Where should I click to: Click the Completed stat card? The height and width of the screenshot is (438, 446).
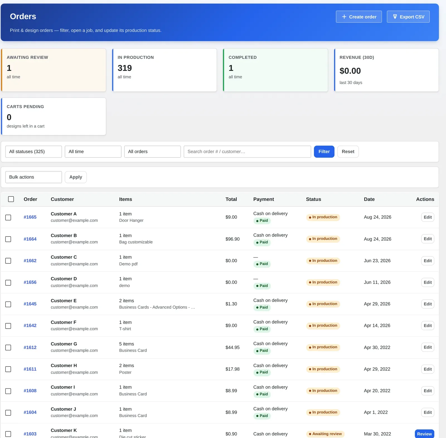tap(275, 70)
